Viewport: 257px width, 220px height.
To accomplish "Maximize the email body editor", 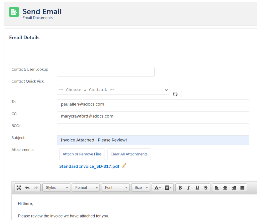I will coord(19,187).
